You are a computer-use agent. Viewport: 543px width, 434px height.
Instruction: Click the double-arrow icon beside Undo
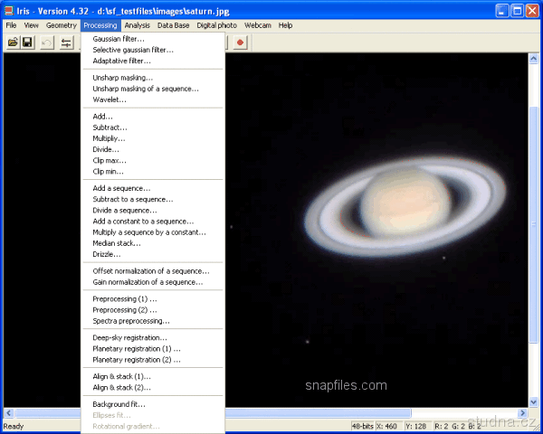[66, 42]
